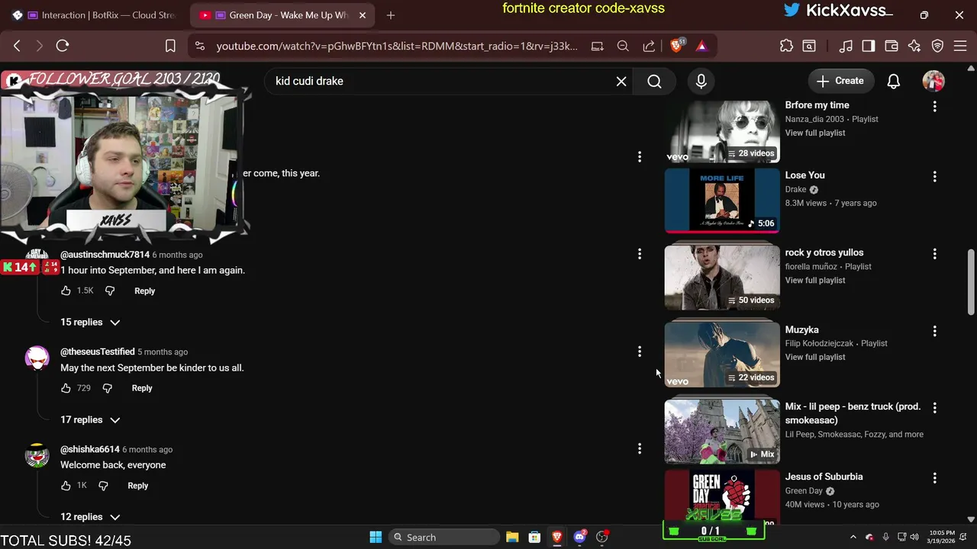Open @theseusTestified channel link
The image size is (977, 549).
pos(98,352)
